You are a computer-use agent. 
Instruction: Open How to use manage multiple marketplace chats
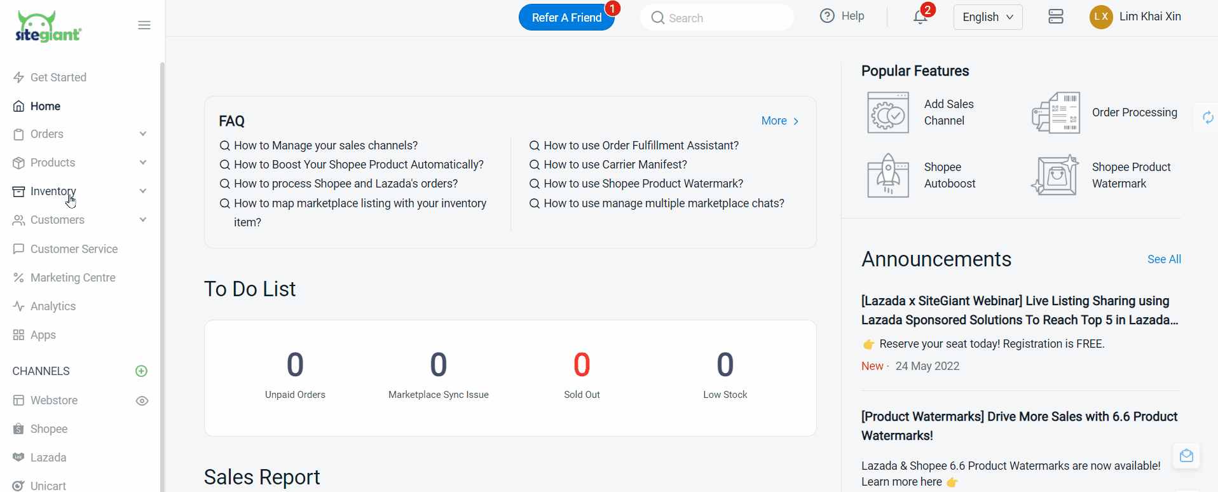pos(664,203)
